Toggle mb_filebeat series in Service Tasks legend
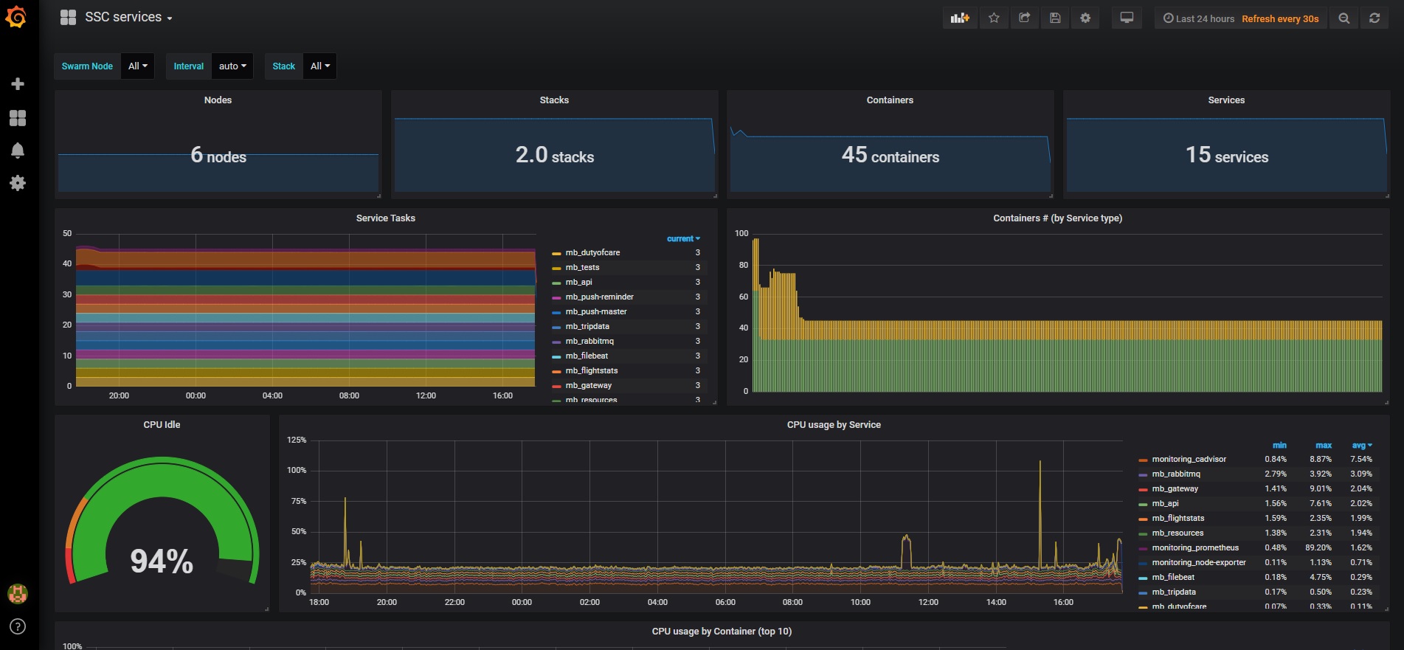The image size is (1404, 650). pos(587,356)
